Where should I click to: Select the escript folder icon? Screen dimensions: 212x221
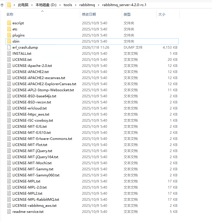click(9, 23)
